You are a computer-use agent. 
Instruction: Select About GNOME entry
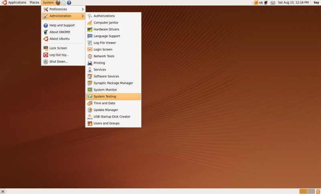point(63,32)
